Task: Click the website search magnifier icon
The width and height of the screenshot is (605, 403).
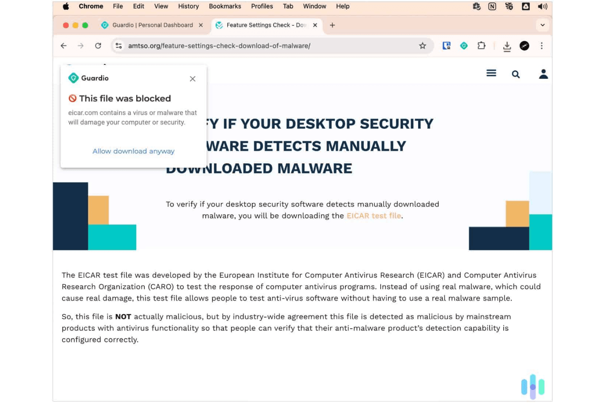Action: pyautogui.click(x=516, y=74)
